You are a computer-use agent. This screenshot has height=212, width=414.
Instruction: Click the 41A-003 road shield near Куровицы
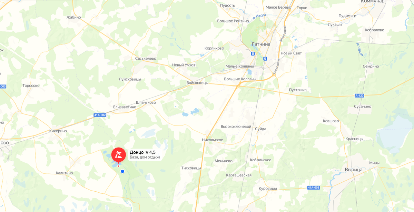[x=314, y=188]
